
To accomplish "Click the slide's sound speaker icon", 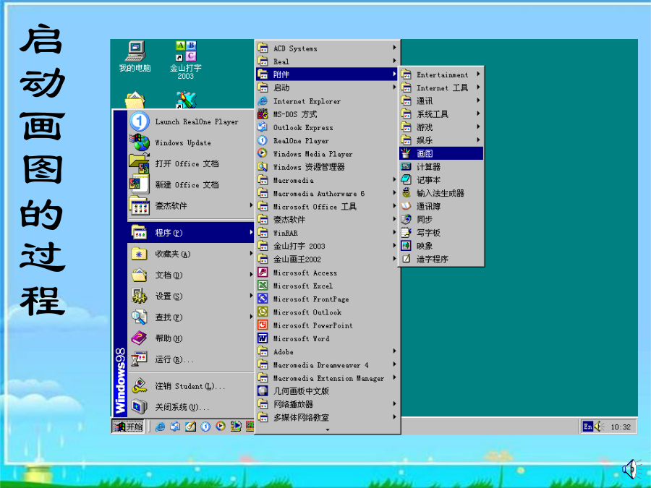I will 631,469.
